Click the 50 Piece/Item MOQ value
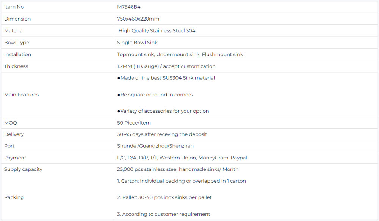 pos(134,123)
